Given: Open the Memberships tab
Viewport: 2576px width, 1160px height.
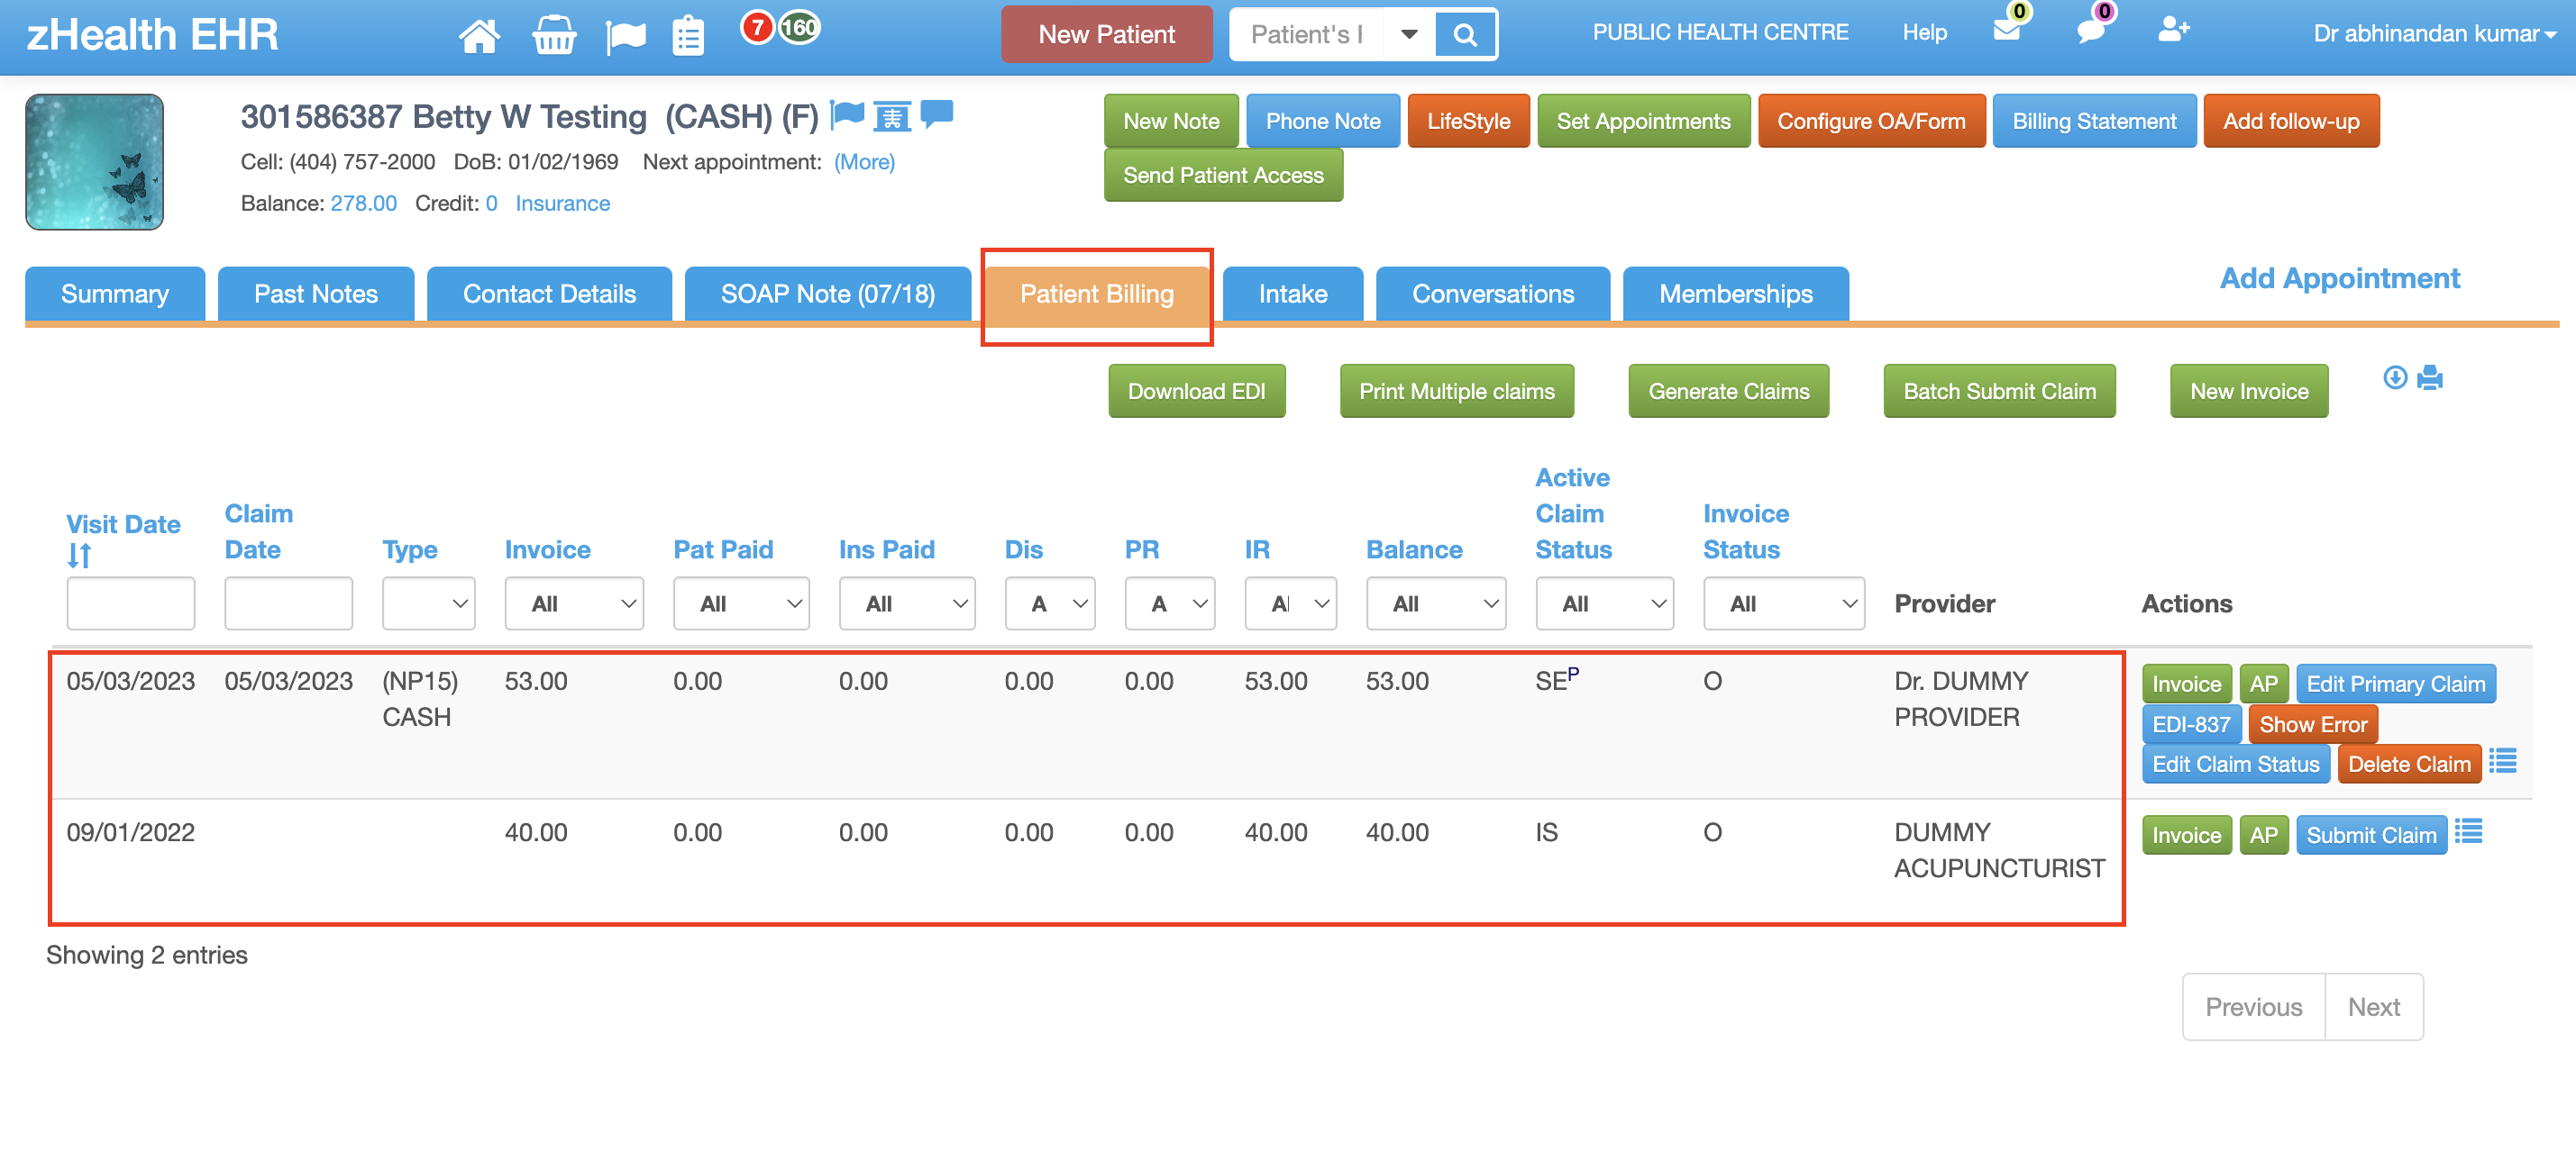Looking at the screenshot, I should point(1735,294).
